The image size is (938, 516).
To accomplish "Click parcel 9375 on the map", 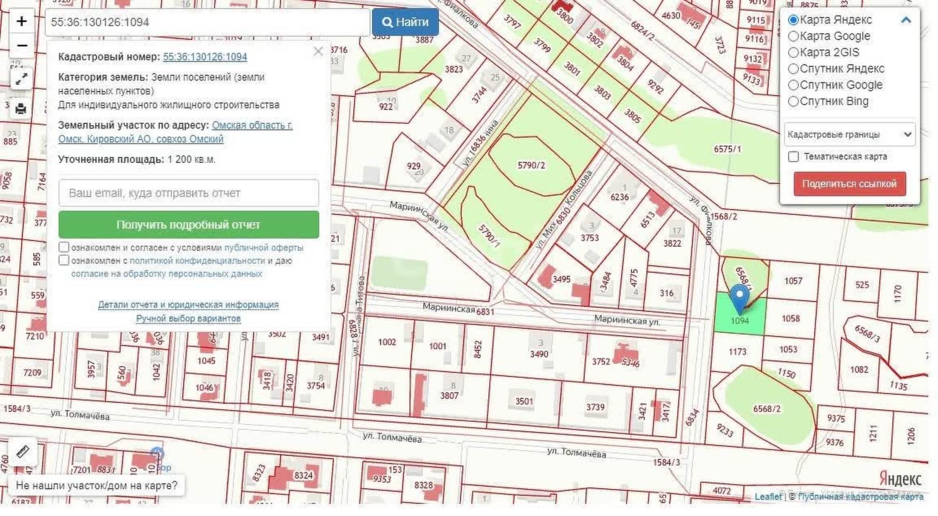I will (836, 418).
